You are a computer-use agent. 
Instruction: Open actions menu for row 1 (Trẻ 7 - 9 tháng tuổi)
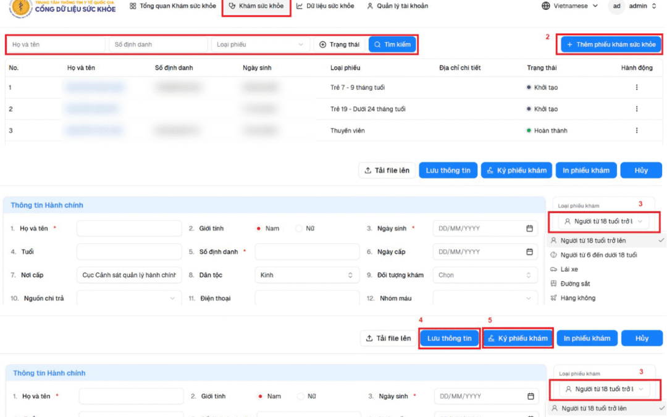tap(636, 87)
